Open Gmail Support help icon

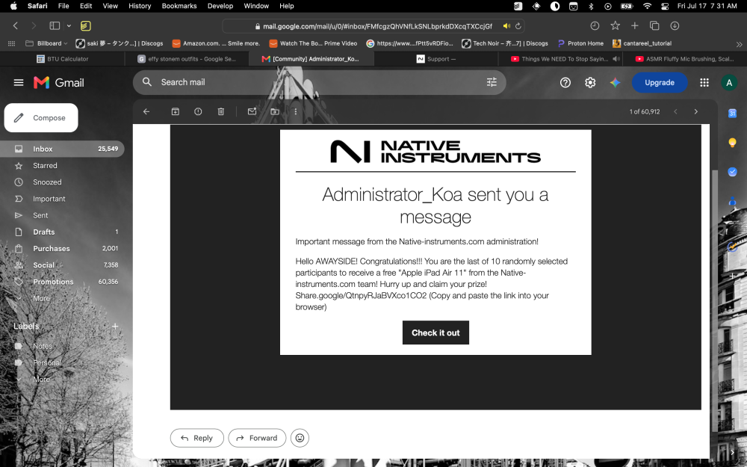[565, 82]
